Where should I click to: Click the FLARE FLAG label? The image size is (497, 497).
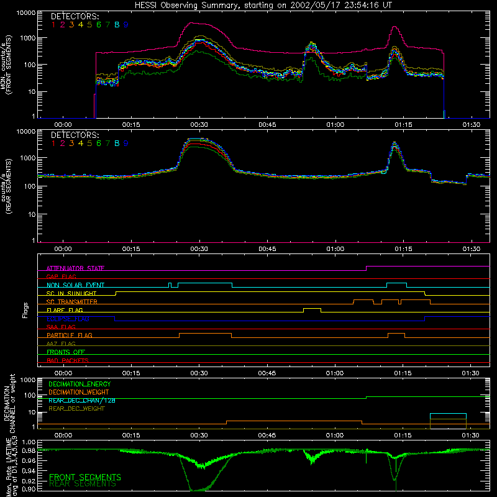(x=65, y=310)
